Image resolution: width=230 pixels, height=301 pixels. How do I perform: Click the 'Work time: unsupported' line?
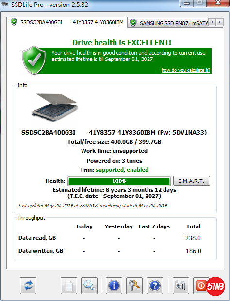115,151
